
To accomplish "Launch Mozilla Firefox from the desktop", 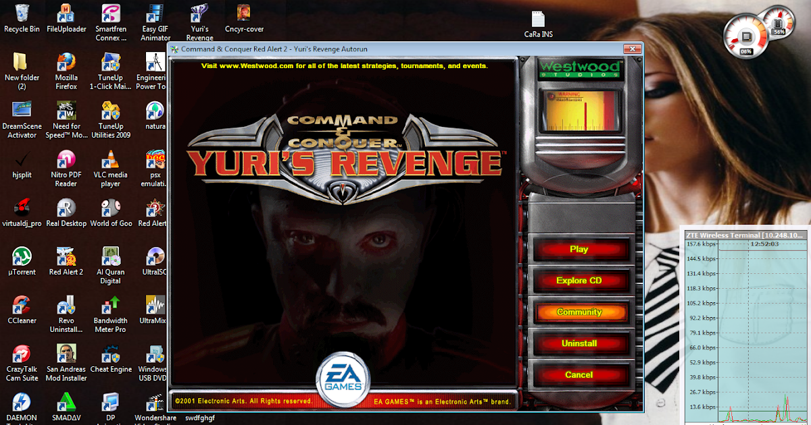I will [x=66, y=71].
